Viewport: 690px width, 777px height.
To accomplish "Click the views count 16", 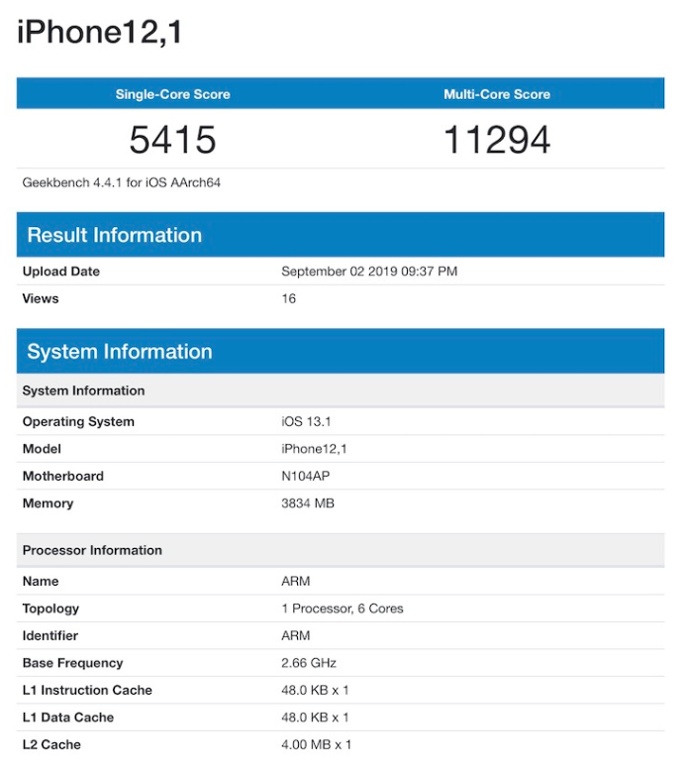I will [x=289, y=299].
